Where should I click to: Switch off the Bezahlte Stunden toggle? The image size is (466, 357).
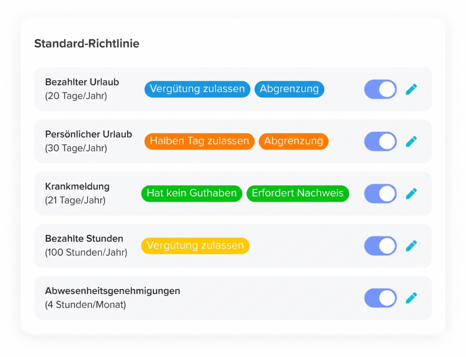point(380,246)
